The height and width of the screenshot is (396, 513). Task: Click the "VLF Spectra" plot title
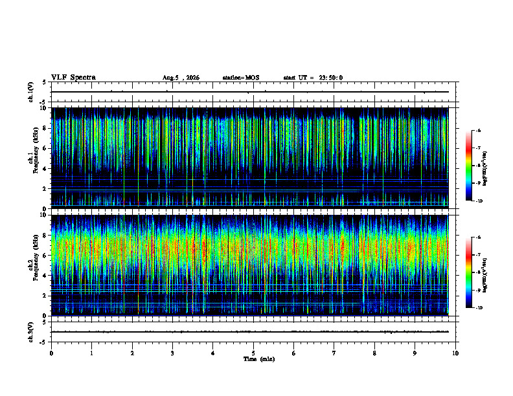(x=73, y=78)
